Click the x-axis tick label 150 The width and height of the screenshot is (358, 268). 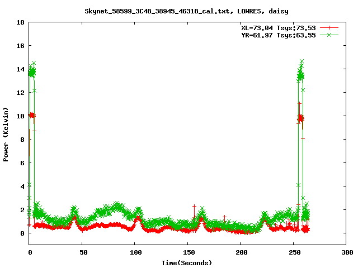(189, 252)
